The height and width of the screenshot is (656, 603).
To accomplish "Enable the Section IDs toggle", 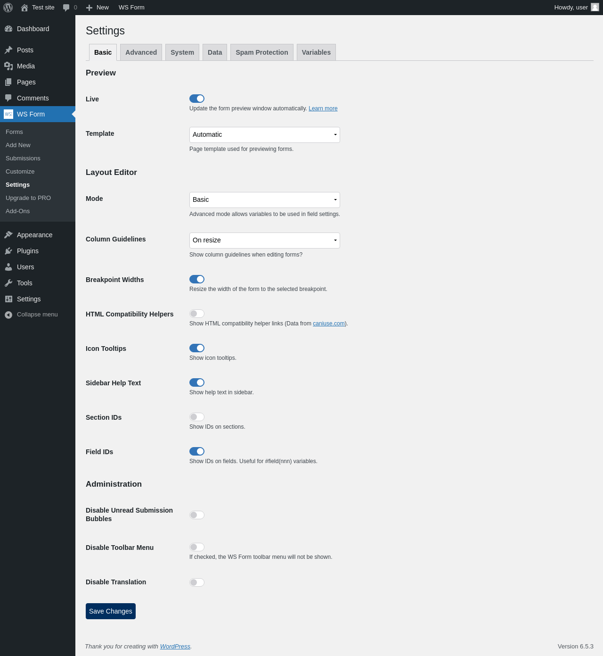I will 197,417.
